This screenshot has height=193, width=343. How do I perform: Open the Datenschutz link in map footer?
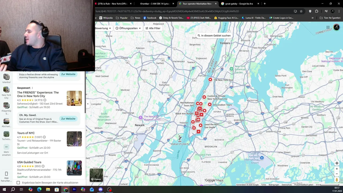pyautogui.click(x=287, y=185)
